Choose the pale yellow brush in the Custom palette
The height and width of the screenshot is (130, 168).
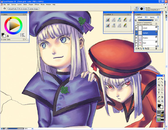tap(113, 25)
